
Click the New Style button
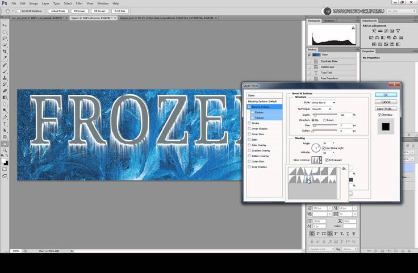tap(386, 108)
